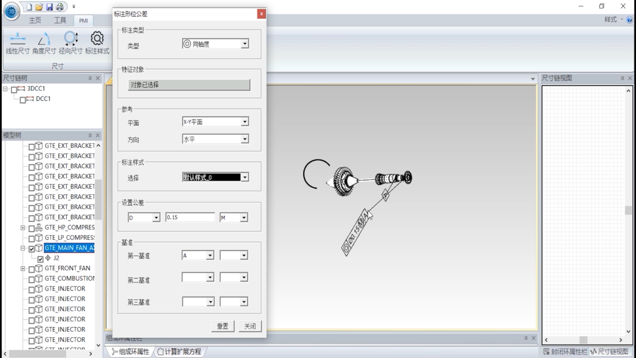636x358 pixels.
Task: Click the open folder icon in title bar
Action: click(x=39, y=7)
